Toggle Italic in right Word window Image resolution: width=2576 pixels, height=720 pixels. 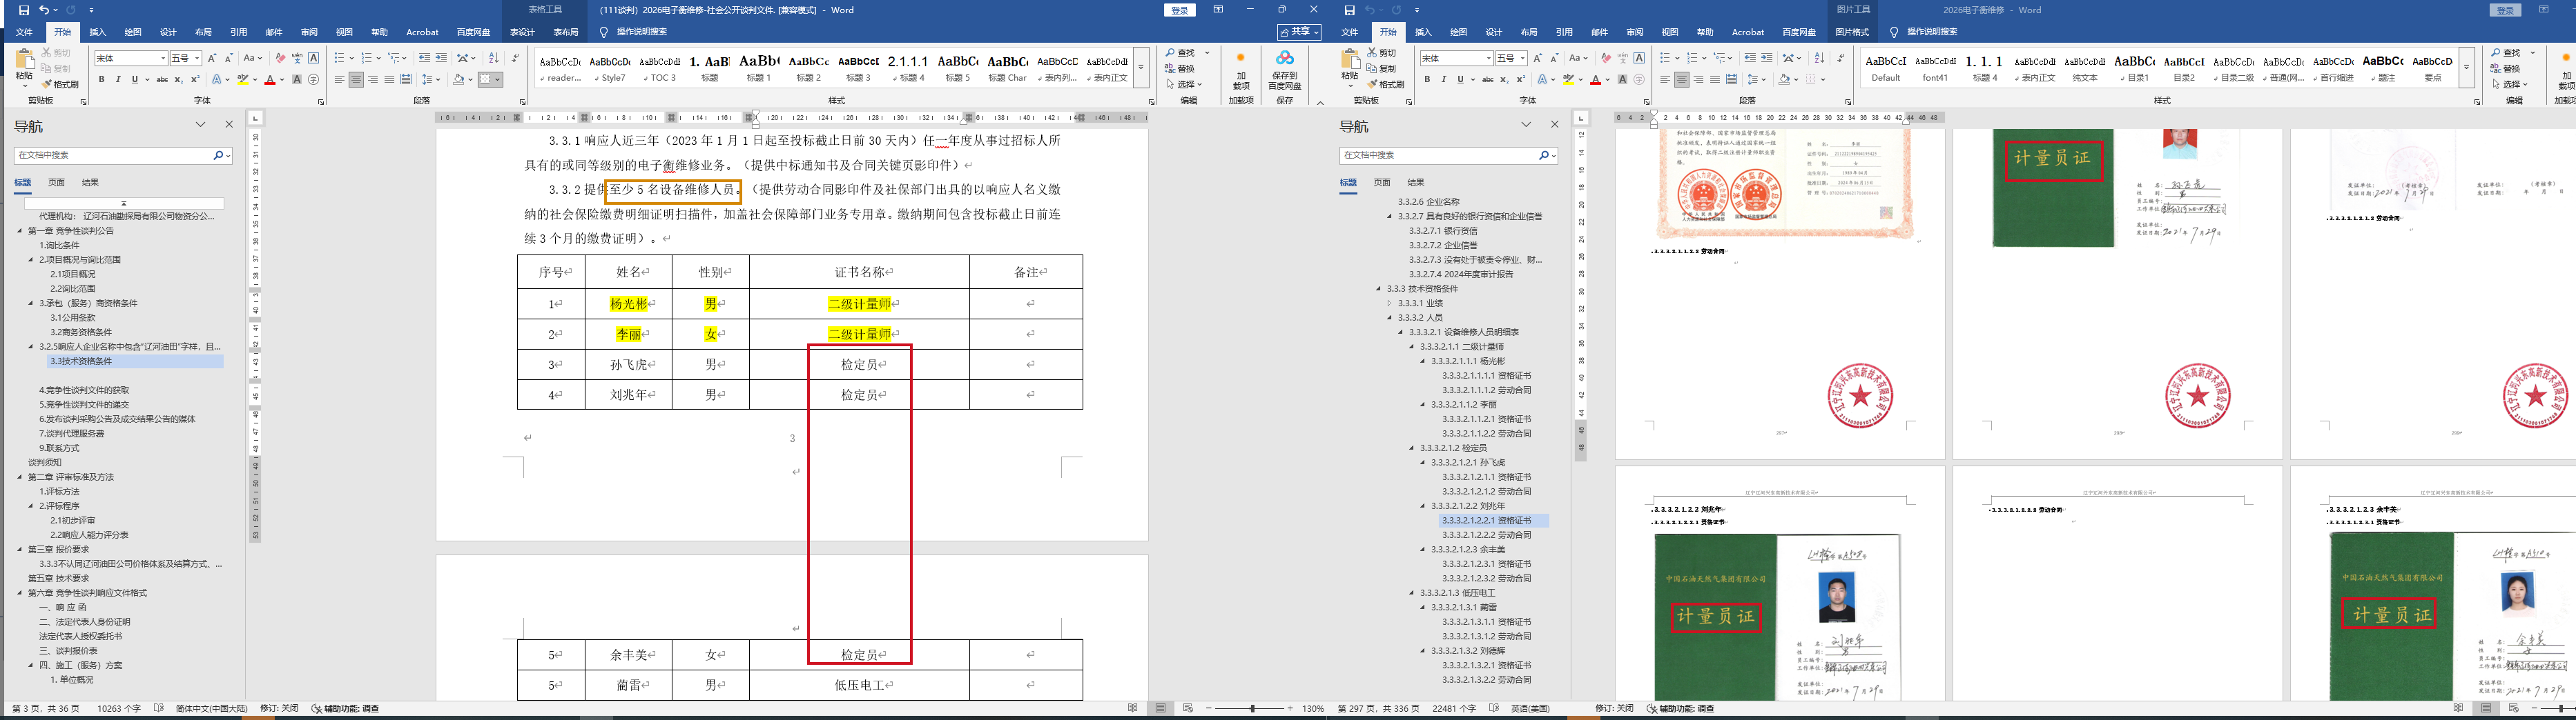coord(1443,80)
